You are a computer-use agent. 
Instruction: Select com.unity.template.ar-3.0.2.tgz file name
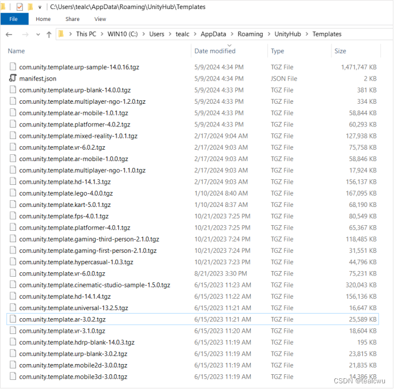[x=62, y=319]
